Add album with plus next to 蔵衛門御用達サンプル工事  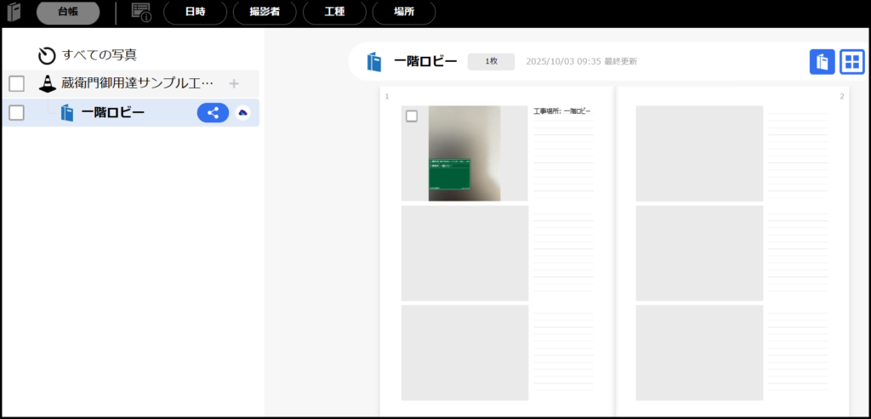(234, 83)
